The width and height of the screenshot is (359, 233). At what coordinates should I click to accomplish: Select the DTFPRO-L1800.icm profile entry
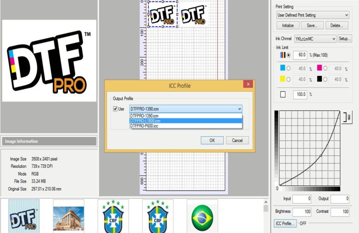(x=186, y=121)
